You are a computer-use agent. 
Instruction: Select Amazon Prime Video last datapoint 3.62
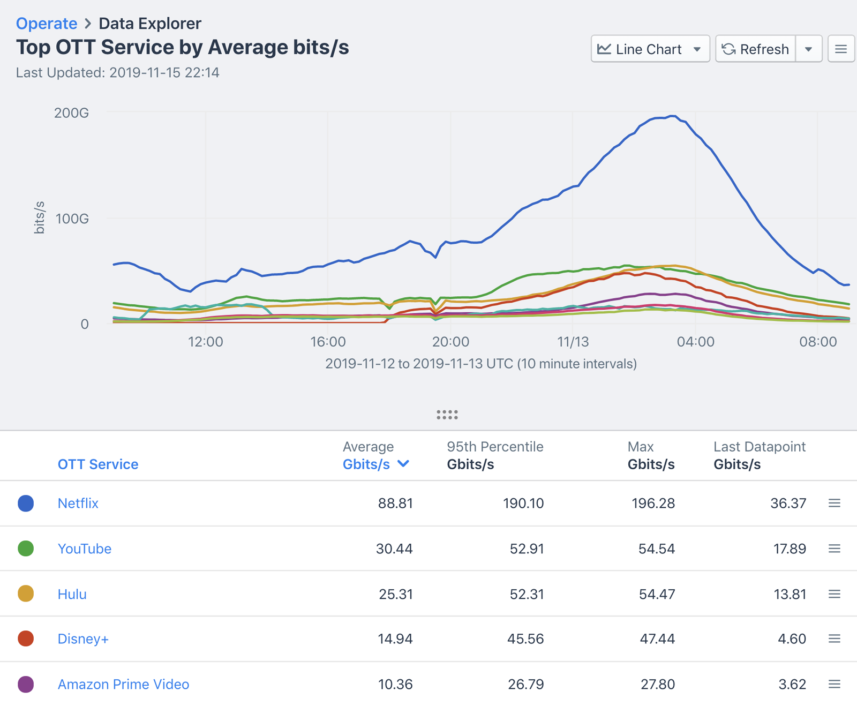[792, 684]
